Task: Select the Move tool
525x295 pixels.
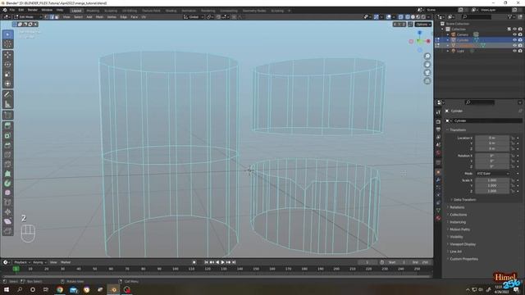Action: point(7,55)
